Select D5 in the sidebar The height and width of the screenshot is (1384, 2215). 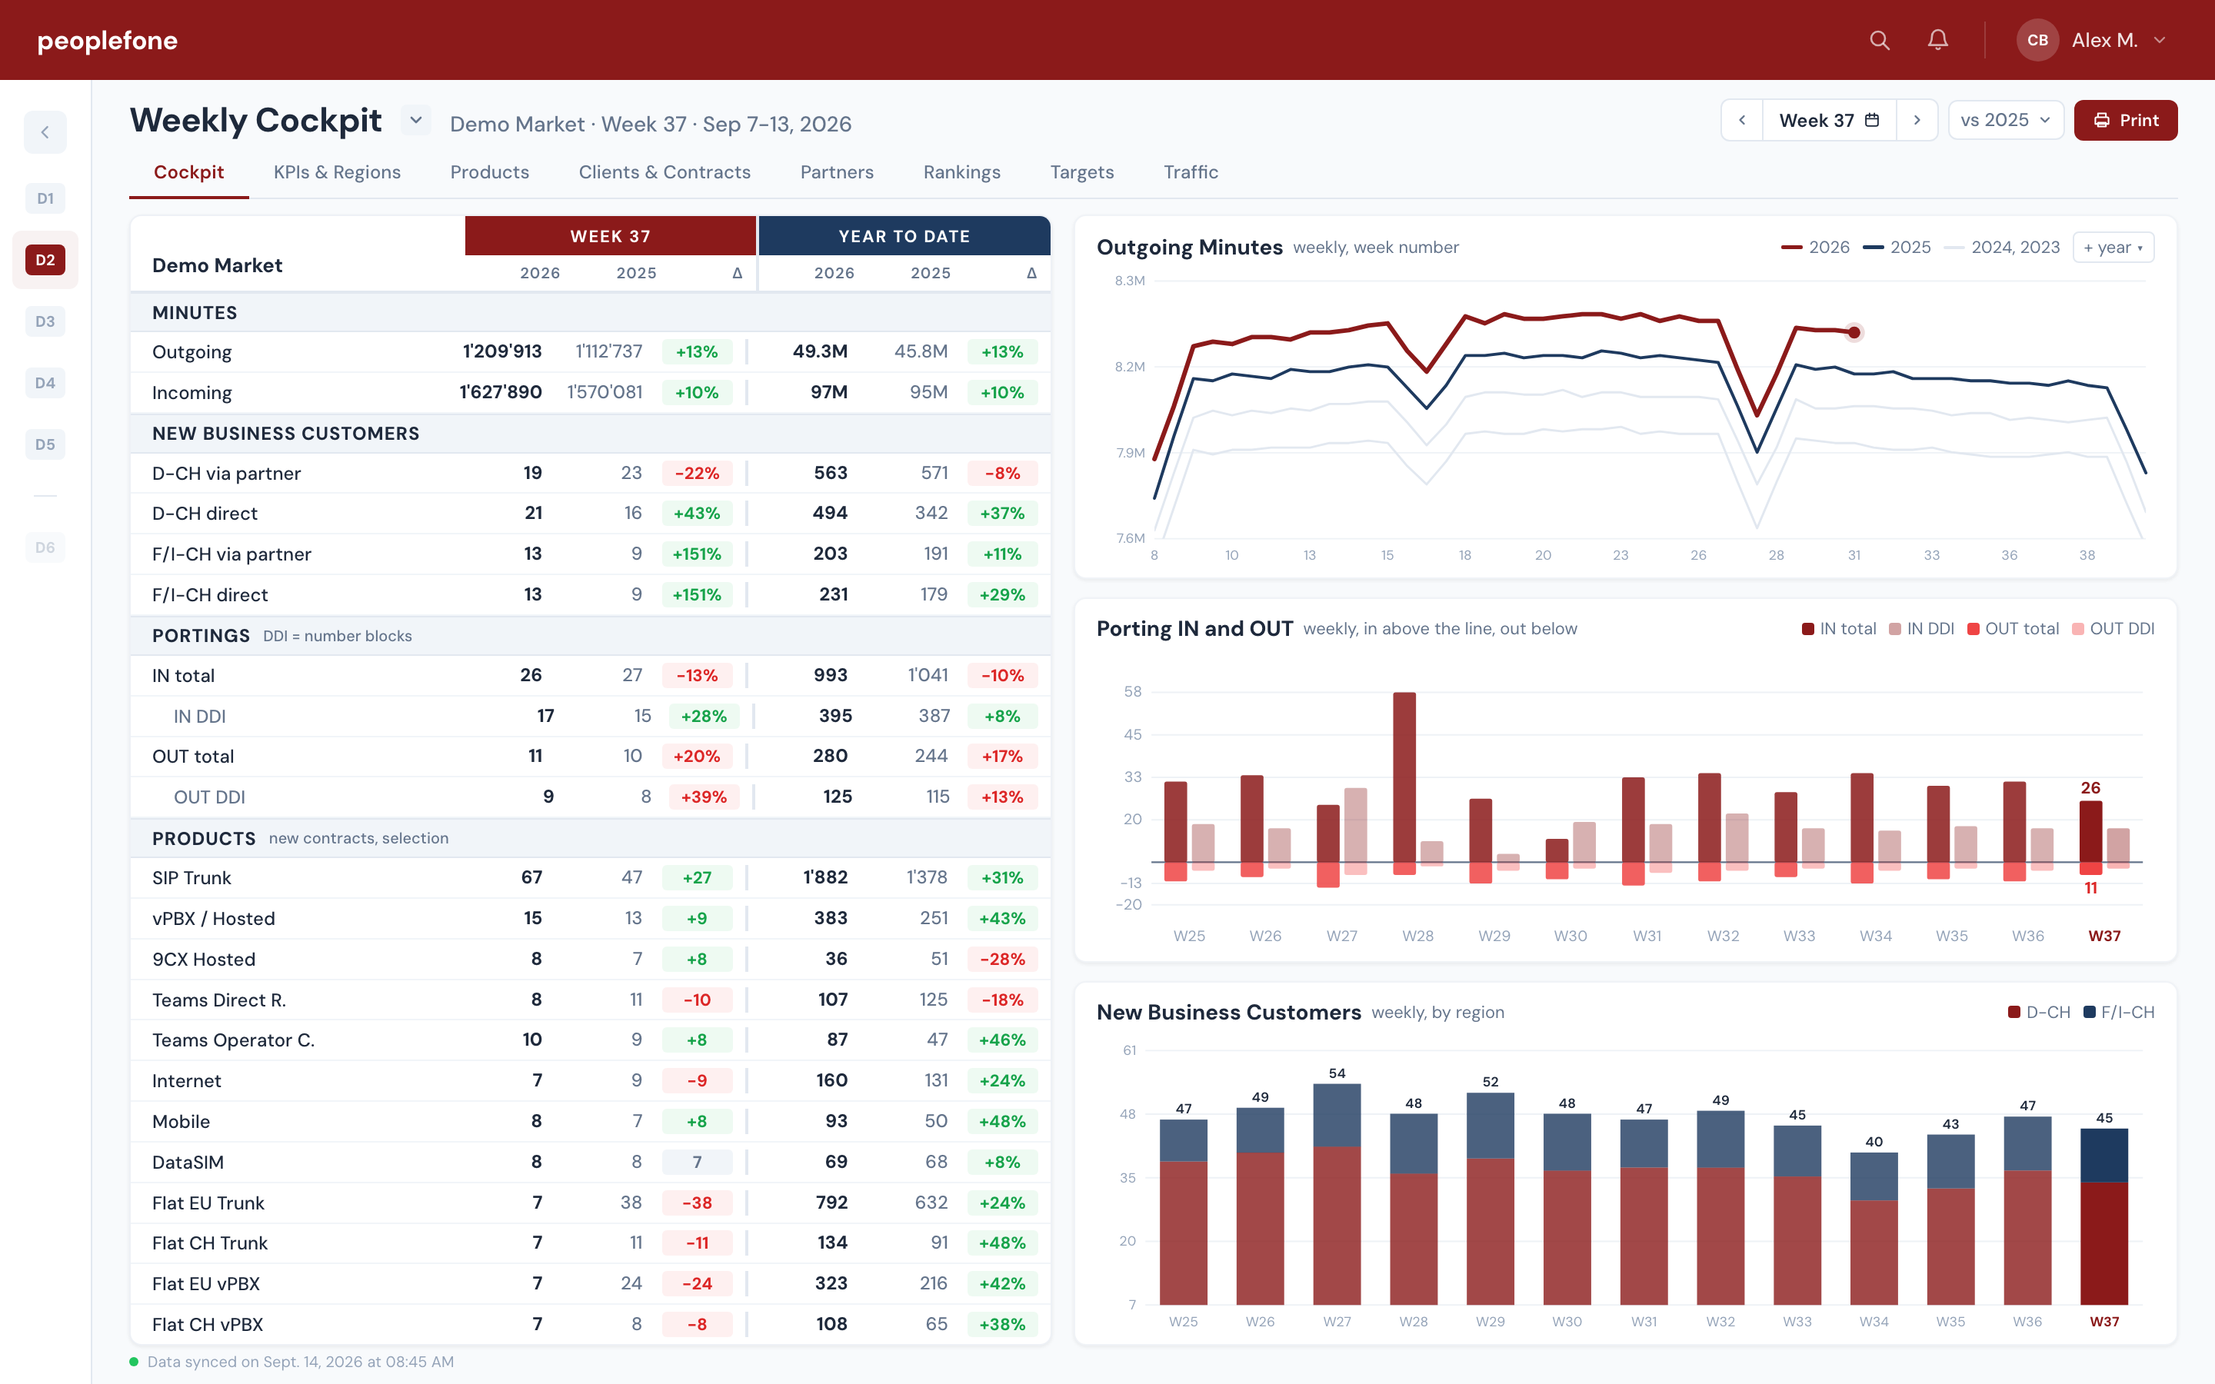click(x=45, y=445)
